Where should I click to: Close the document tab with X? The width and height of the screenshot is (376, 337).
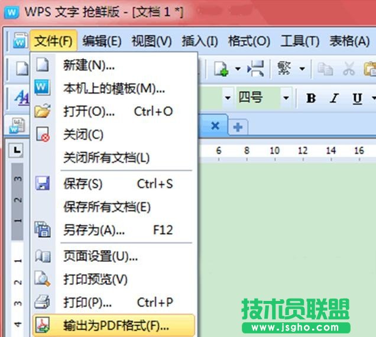tap(215, 126)
